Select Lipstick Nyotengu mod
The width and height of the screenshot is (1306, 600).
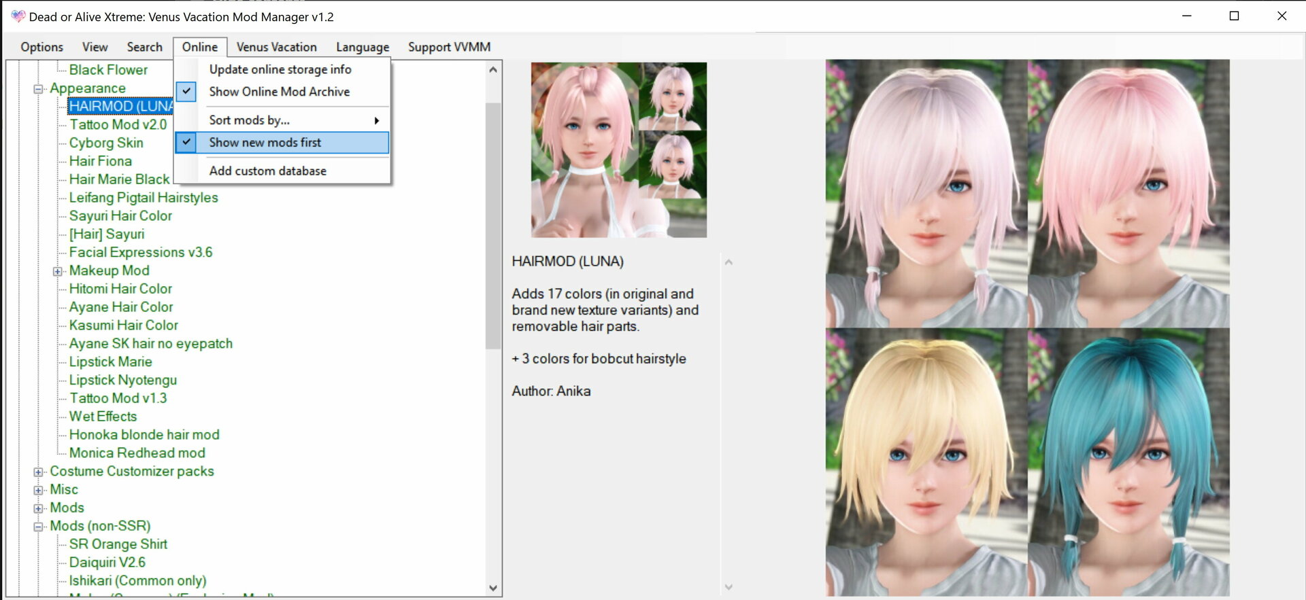[x=122, y=381]
